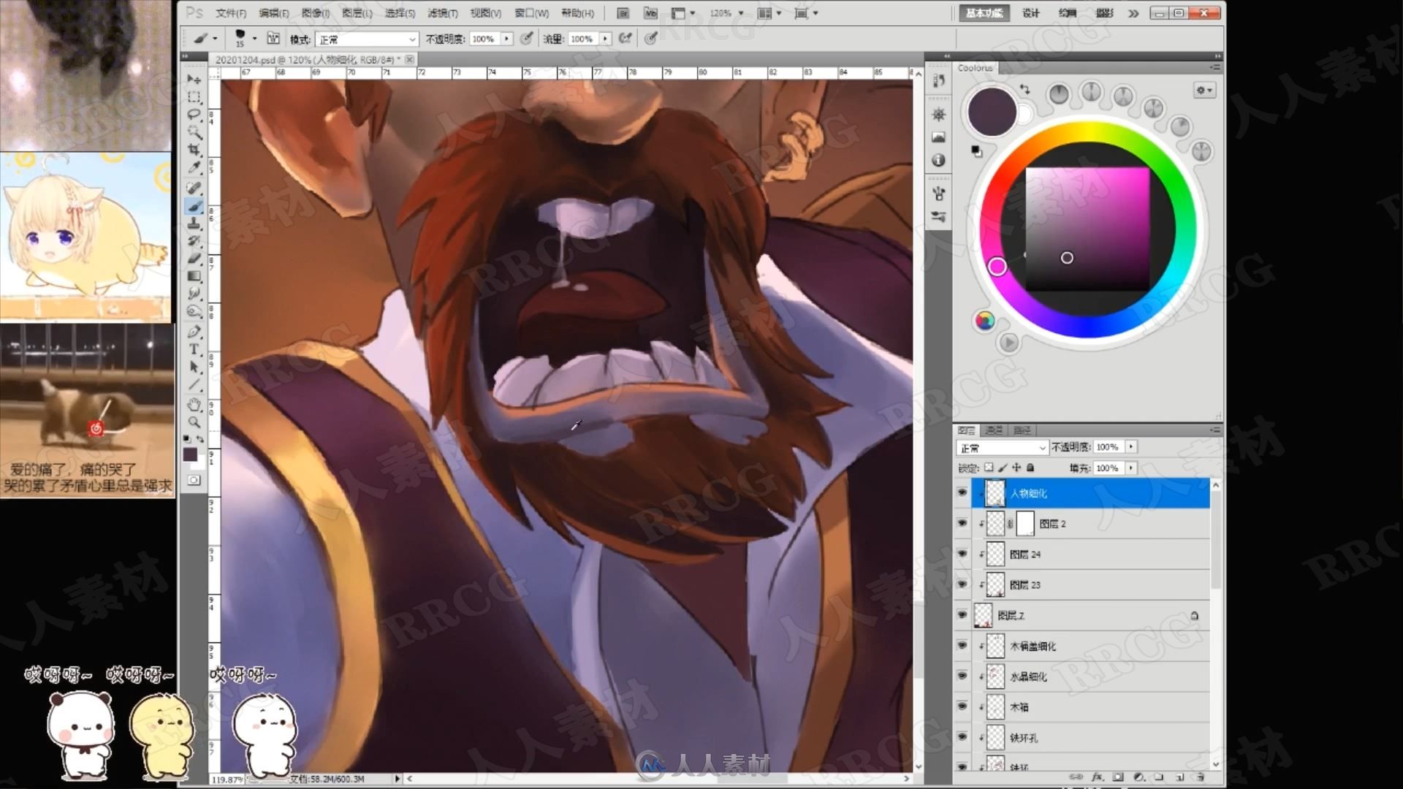1403x789 pixels.
Task: Select the Clone Stamp tool
Action: (194, 224)
